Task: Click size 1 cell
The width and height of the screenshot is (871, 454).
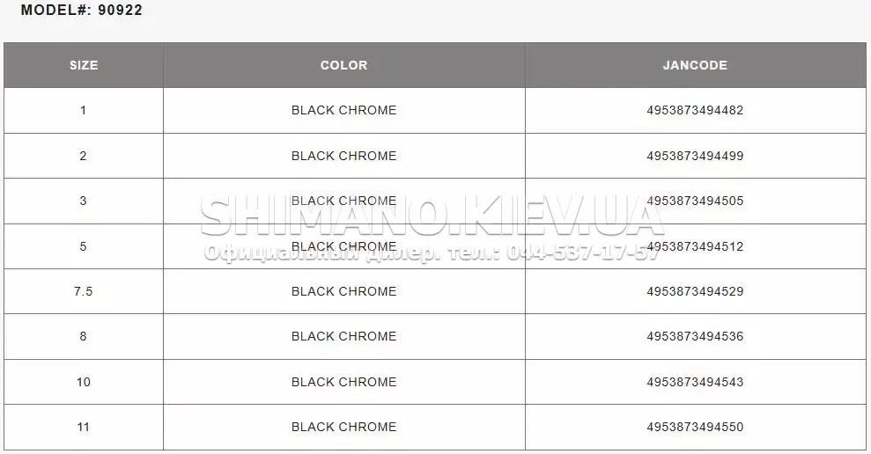Action: (x=84, y=110)
